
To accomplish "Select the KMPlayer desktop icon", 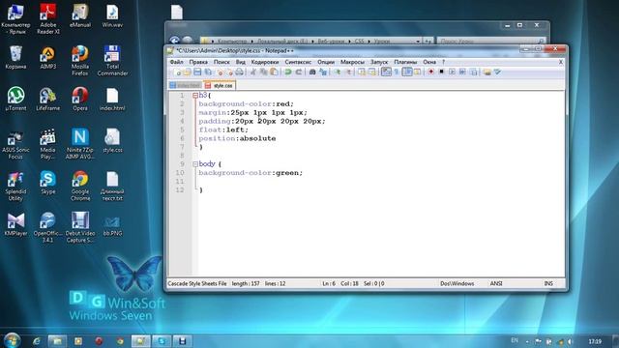I will point(15,224).
